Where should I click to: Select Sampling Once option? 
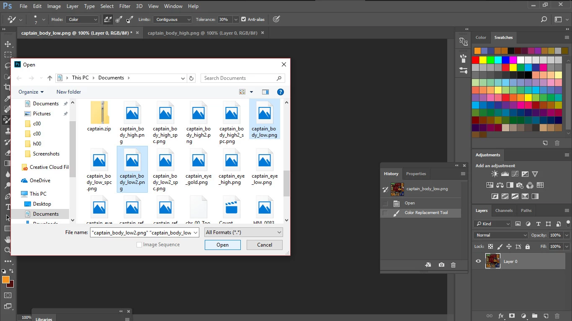click(119, 19)
